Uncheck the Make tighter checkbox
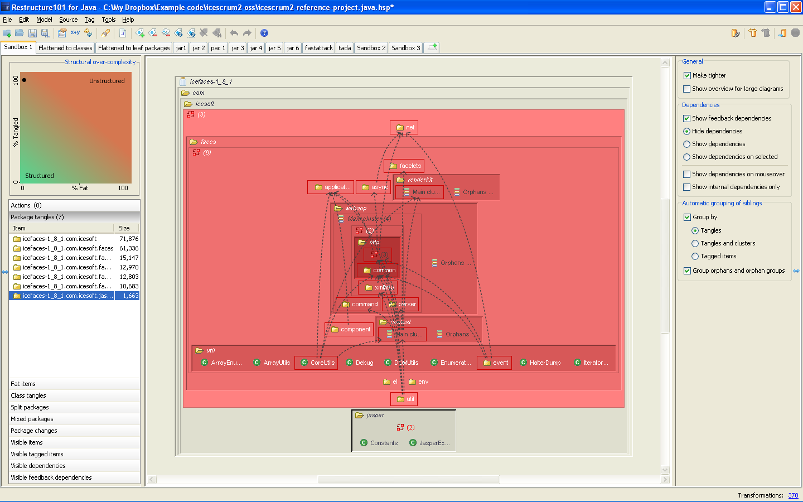 (x=687, y=75)
